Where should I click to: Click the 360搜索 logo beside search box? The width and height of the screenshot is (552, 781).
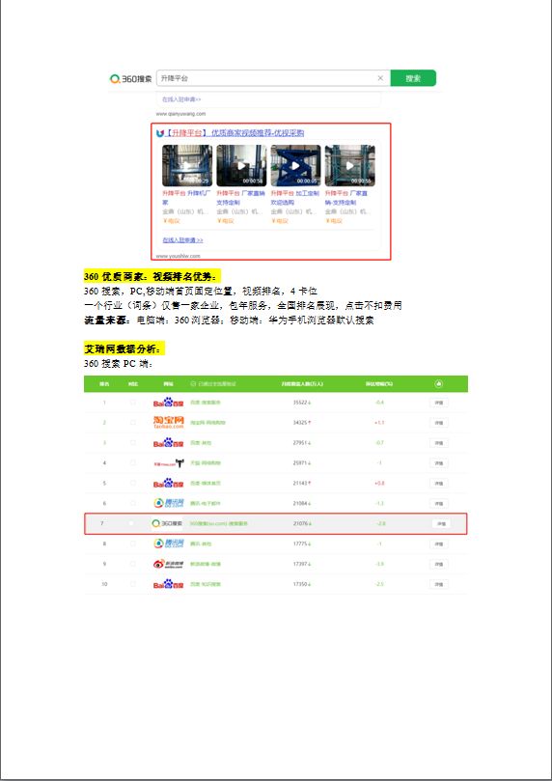(131, 79)
